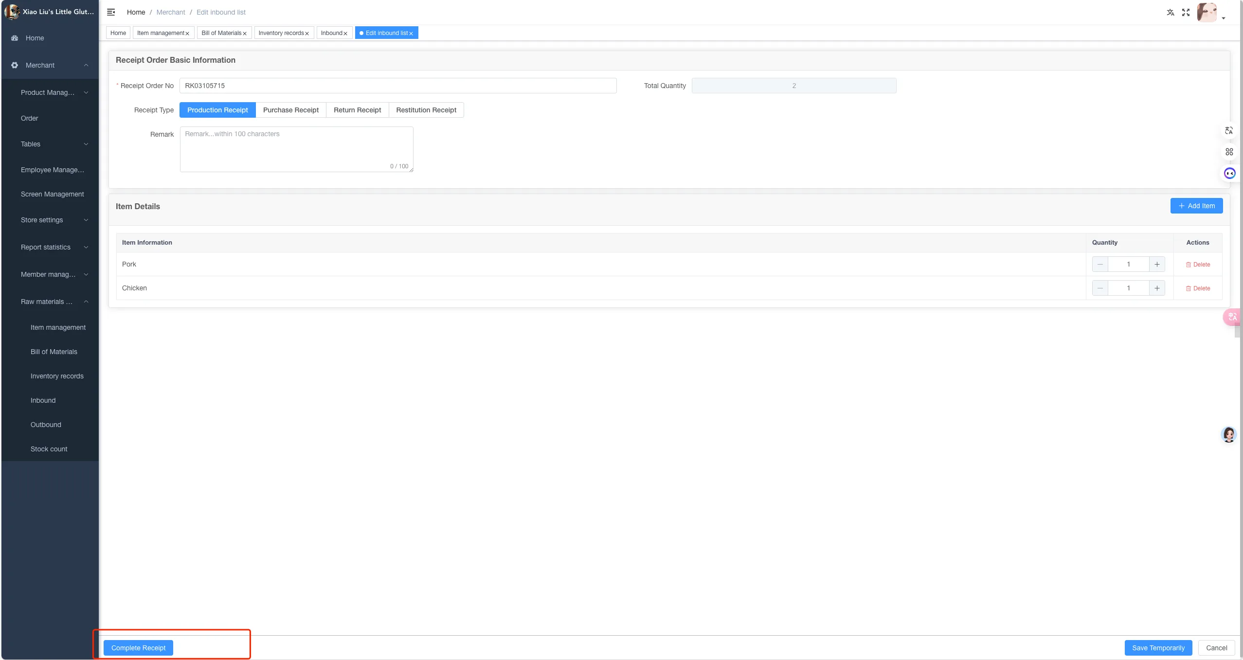Expand Tables submenu
Viewport: 1243px width, 660px height.
tap(86, 144)
